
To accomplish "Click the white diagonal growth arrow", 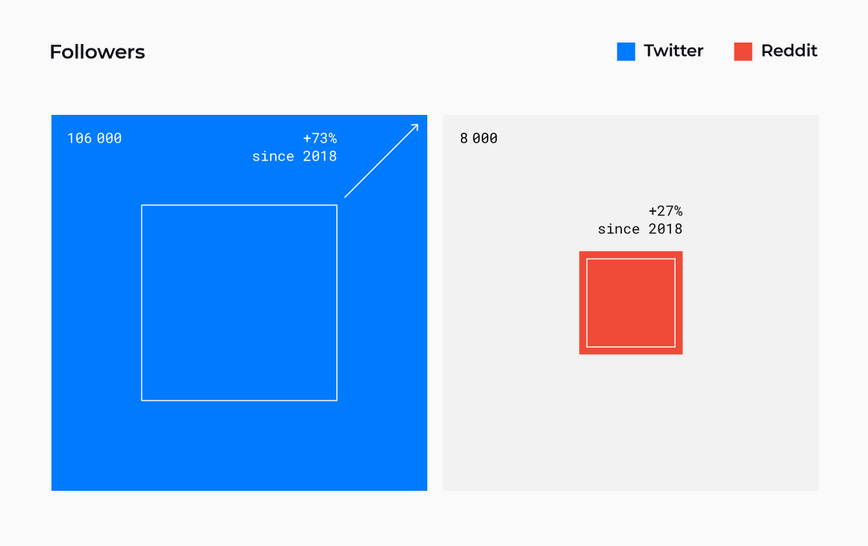I will tap(381, 160).
